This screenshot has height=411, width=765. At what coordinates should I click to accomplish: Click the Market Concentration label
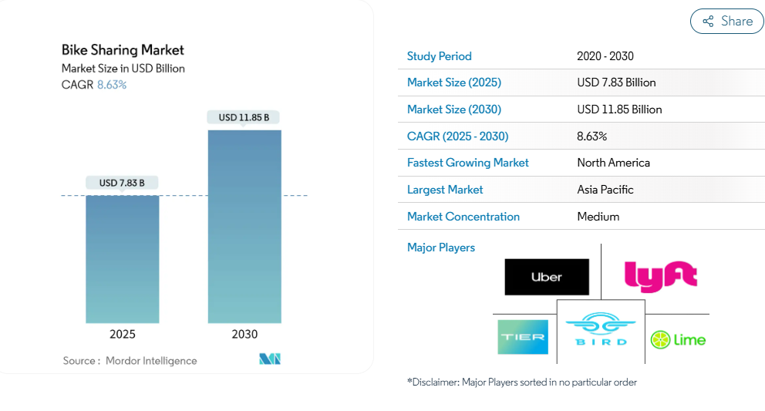(463, 217)
